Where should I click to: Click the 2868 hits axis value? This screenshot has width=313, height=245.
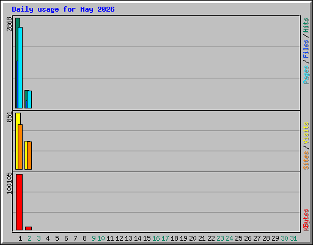click(9, 24)
